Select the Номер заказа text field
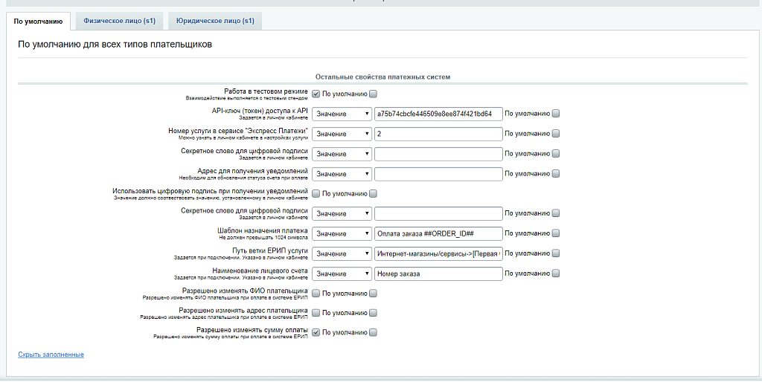The width and height of the screenshot is (762, 382). [x=438, y=273]
